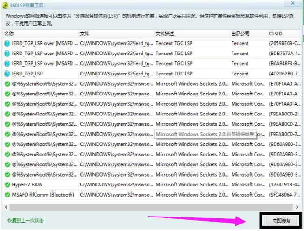Click question-mark icon in row {4D2062B0-7...

(7, 74)
